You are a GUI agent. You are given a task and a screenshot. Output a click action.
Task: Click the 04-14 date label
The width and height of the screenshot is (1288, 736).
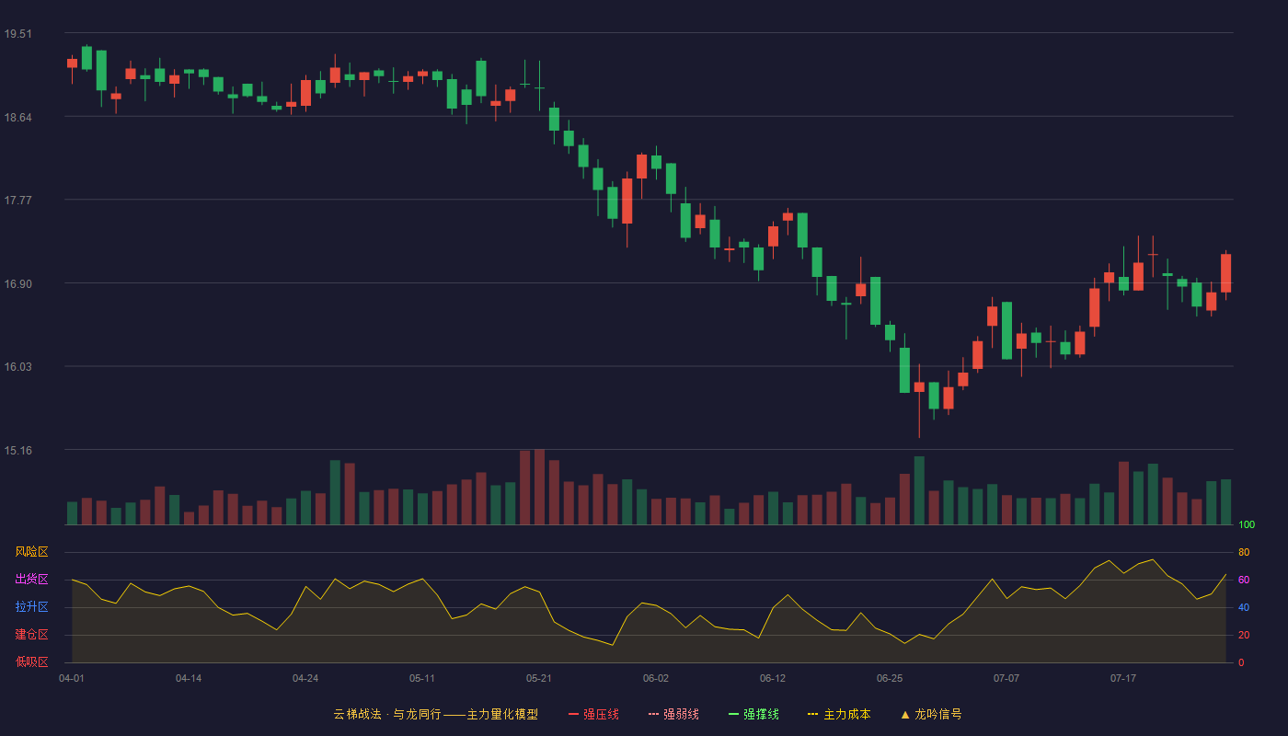tap(189, 678)
